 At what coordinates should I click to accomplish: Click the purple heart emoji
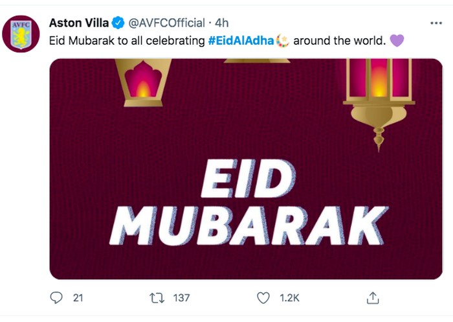(397, 41)
